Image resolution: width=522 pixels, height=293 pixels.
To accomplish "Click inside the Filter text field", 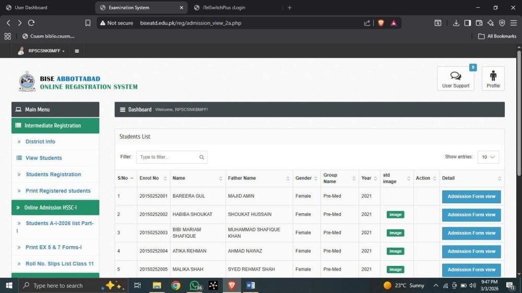I will click(167, 157).
